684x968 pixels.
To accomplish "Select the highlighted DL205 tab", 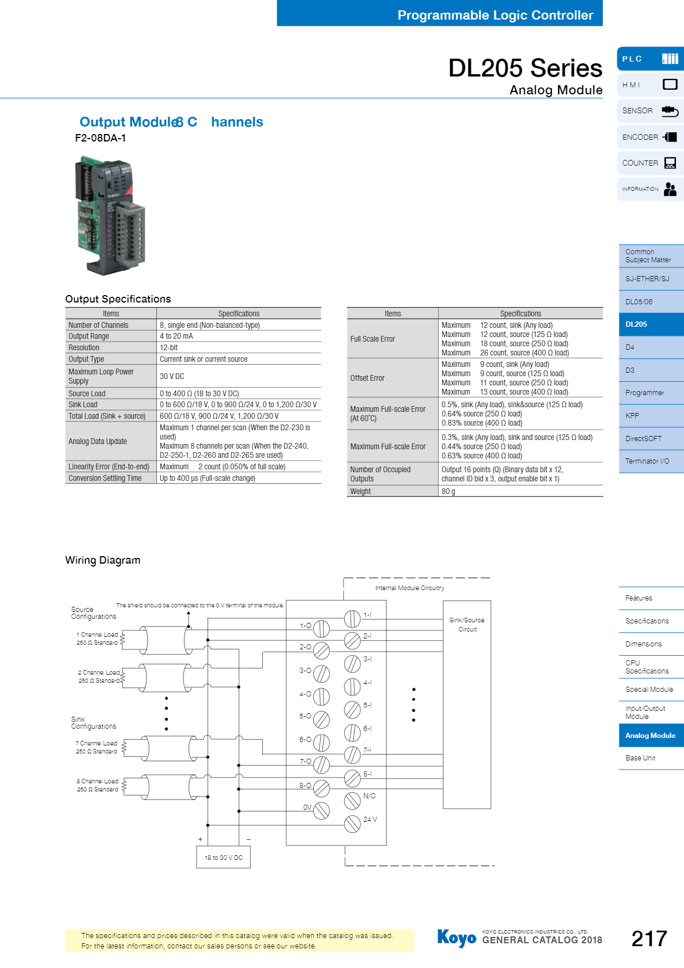I will 651,324.
